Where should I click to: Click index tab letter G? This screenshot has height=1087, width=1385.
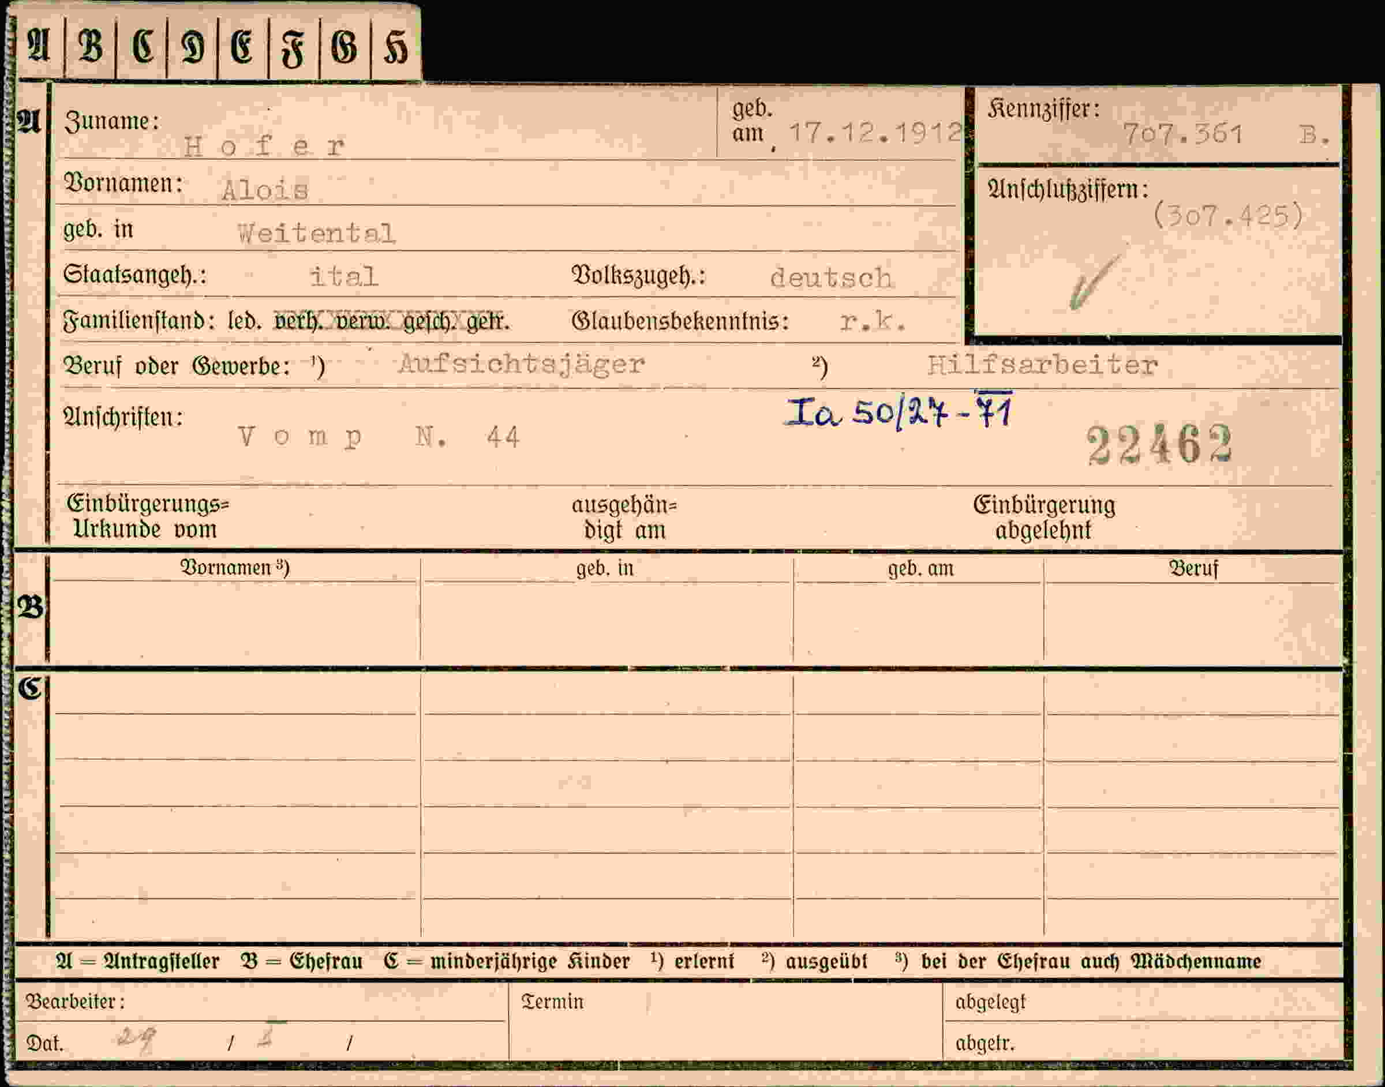tap(344, 47)
